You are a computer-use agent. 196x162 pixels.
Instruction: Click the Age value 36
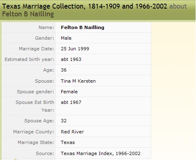coord(64,70)
